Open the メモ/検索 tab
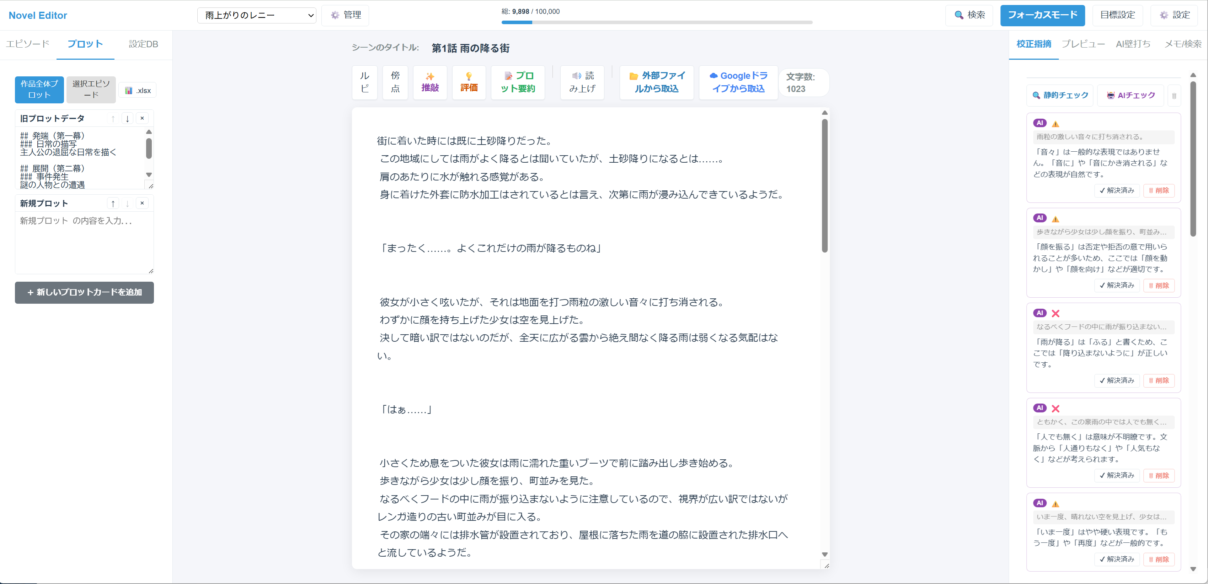This screenshot has height=584, width=1208. (1183, 44)
